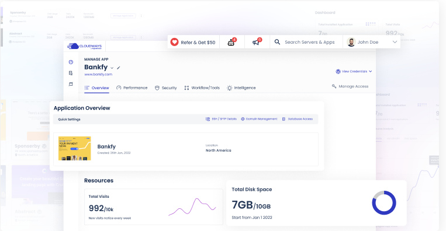Click the 7GB/10GB disk space value
This screenshot has height=231, width=446.
pyautogui.click(x=251, y=205)
